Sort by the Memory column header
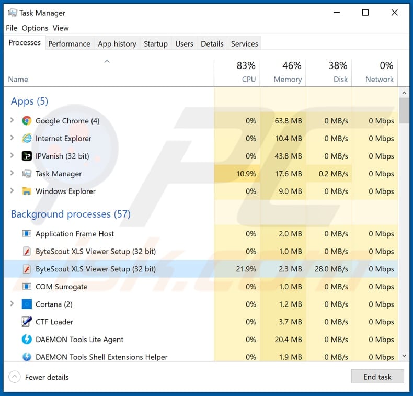This screenshot has height=396, width=413. point(283,73)
